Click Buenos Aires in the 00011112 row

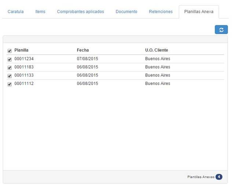(x=158, y=84)
